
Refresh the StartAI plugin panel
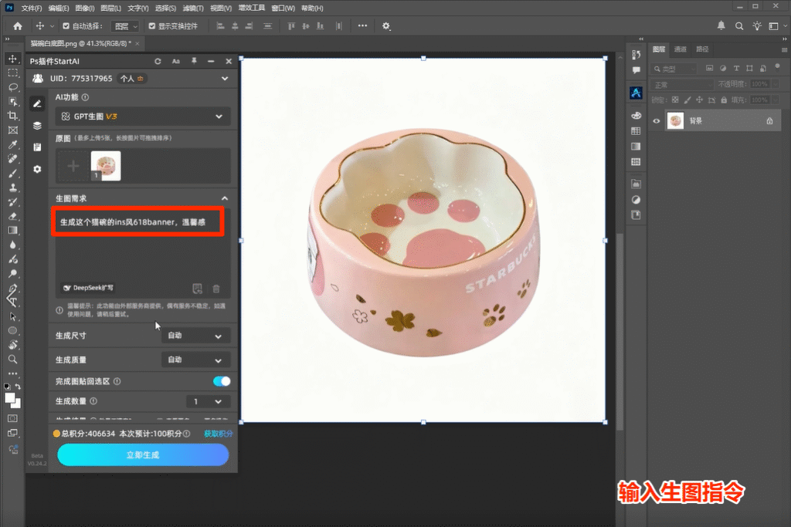tap(158, 61)
